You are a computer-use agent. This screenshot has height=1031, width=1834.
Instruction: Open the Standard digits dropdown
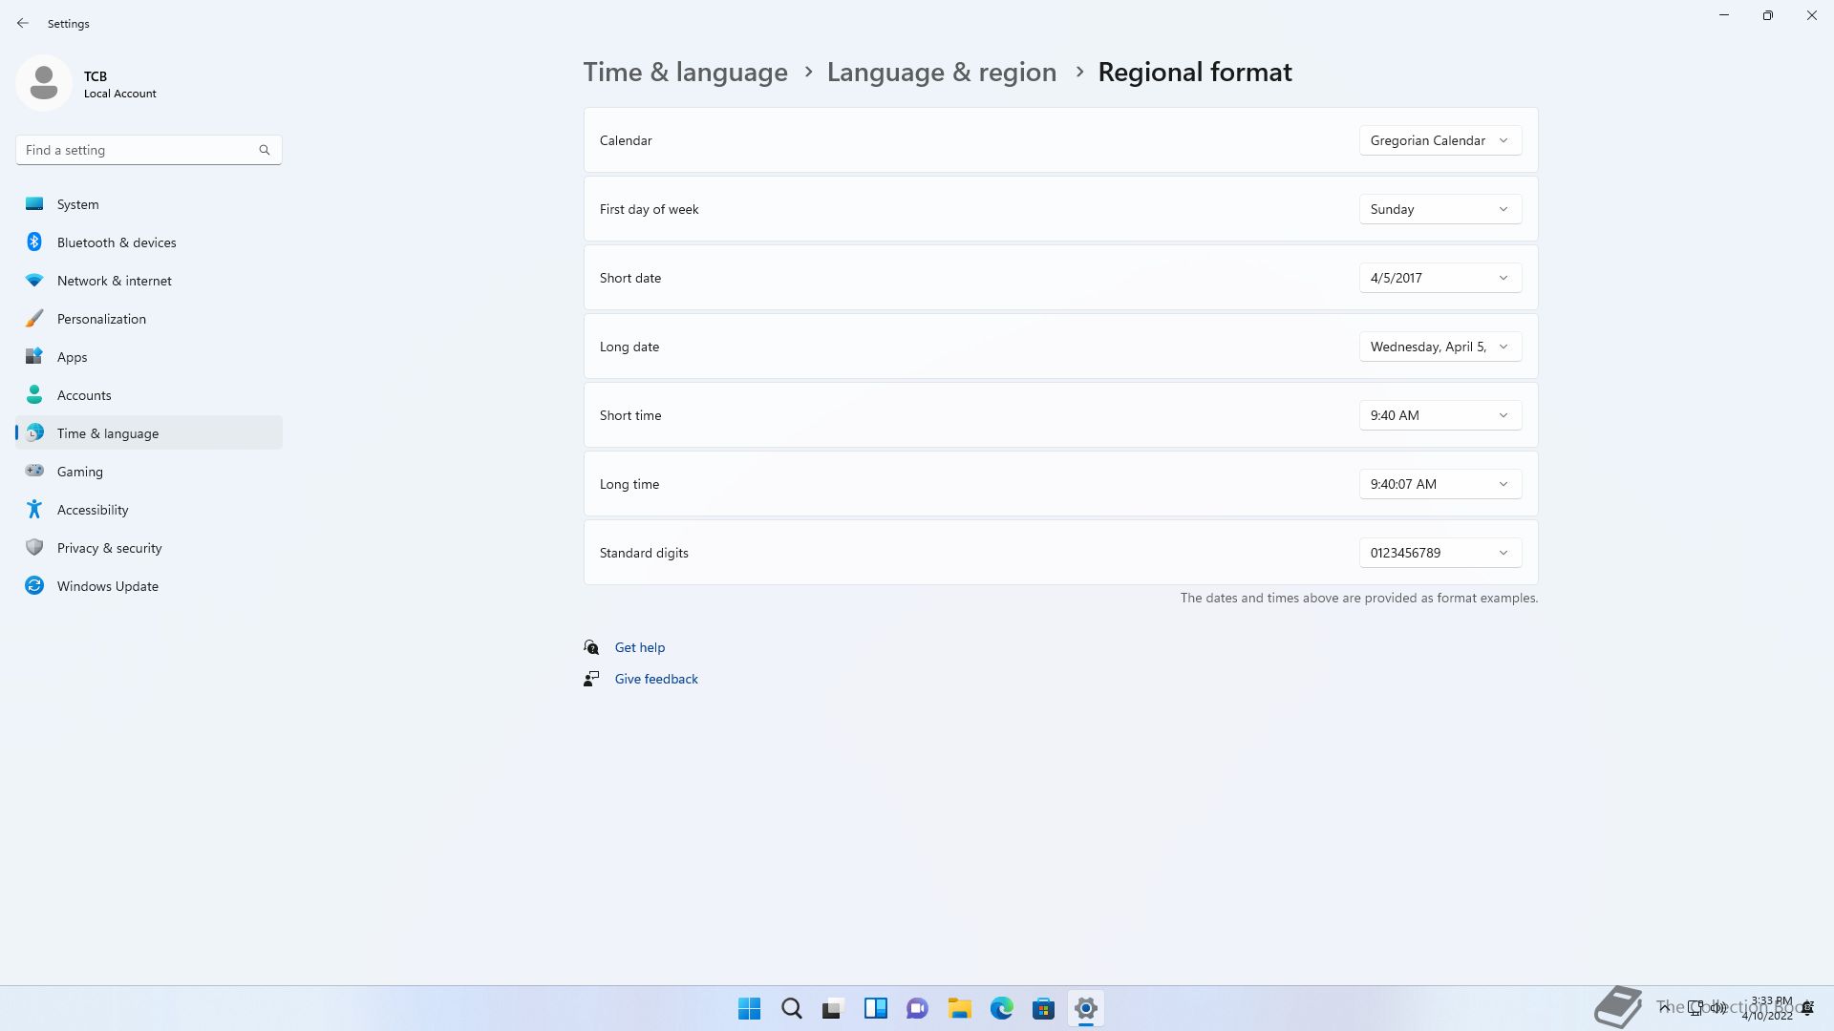pos(1440,553)
